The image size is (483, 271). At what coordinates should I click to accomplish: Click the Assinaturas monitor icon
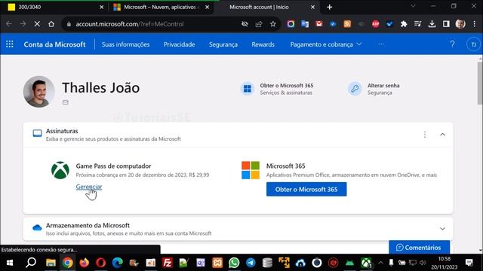[x=37, y=133]
